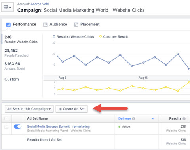Viewport: 190px width, 150px height.
Task: Click the Results from 1 Ad Set summary
Action: point(44,140)
